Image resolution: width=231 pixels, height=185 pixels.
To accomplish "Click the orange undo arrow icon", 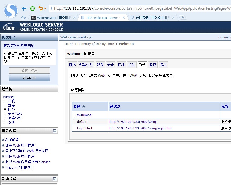I will coord(41,8).
